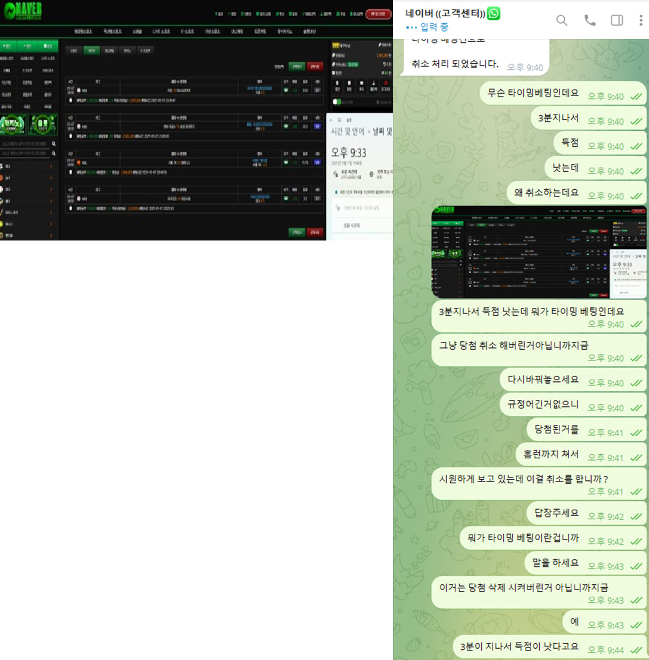Start a voice call with 네이버 고객센터
Image resolution: width=649 pixels, height=660 pixels.
pyautogui.click(x=590, y=20)
